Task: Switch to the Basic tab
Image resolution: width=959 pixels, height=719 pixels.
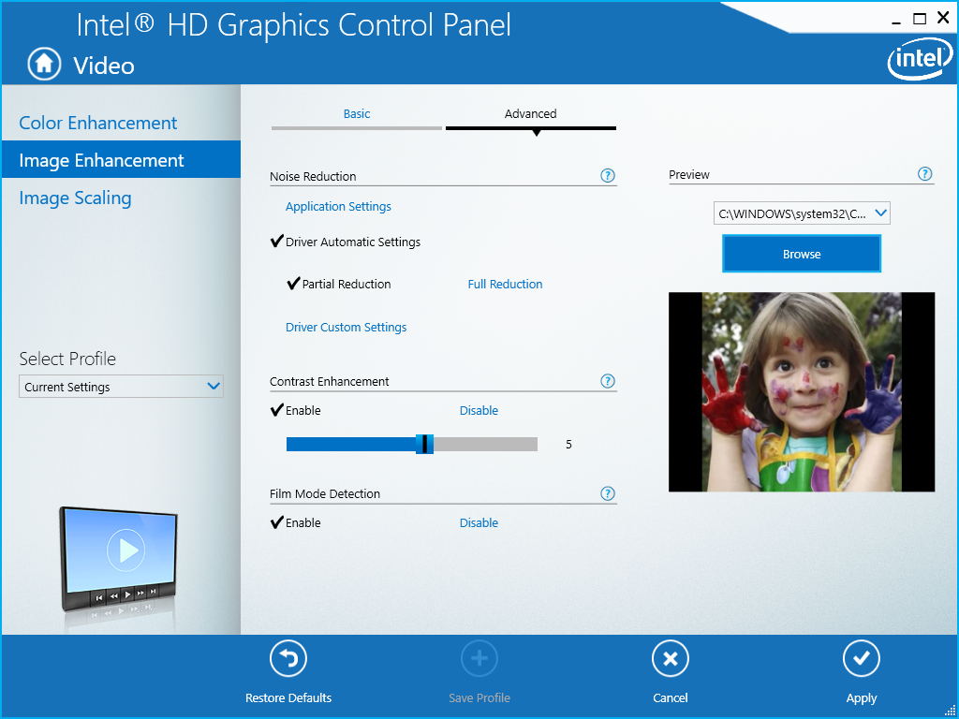Action: (x=357, y=114)
